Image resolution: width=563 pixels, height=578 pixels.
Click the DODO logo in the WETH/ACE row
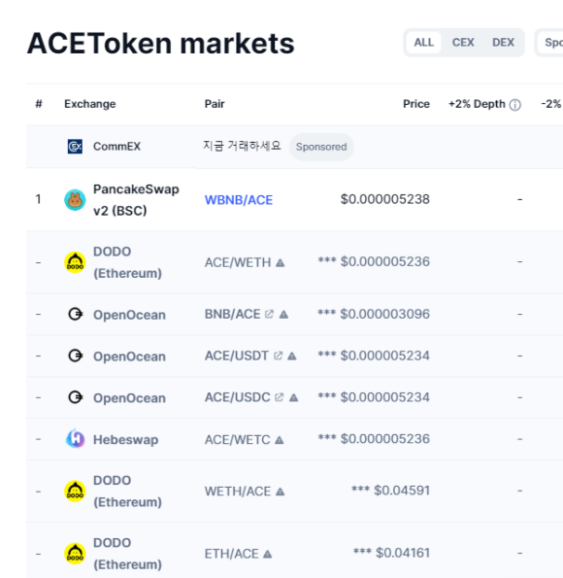click(x=75, y=491)
